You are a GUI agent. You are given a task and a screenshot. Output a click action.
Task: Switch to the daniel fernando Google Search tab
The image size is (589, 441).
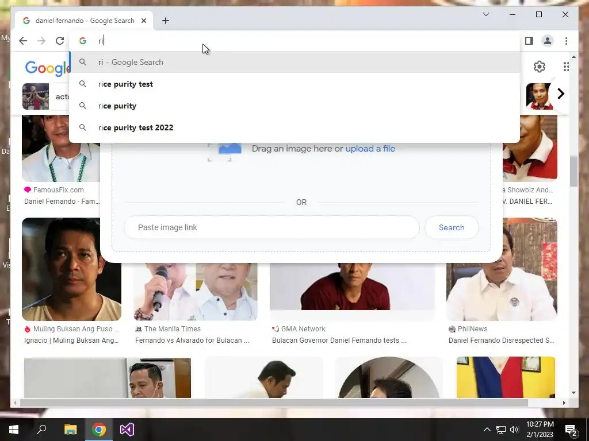[84, 21]
